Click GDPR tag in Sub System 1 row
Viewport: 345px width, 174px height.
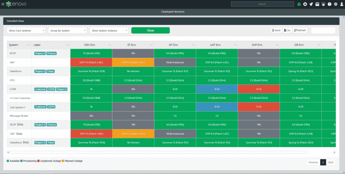coord(51,107)
